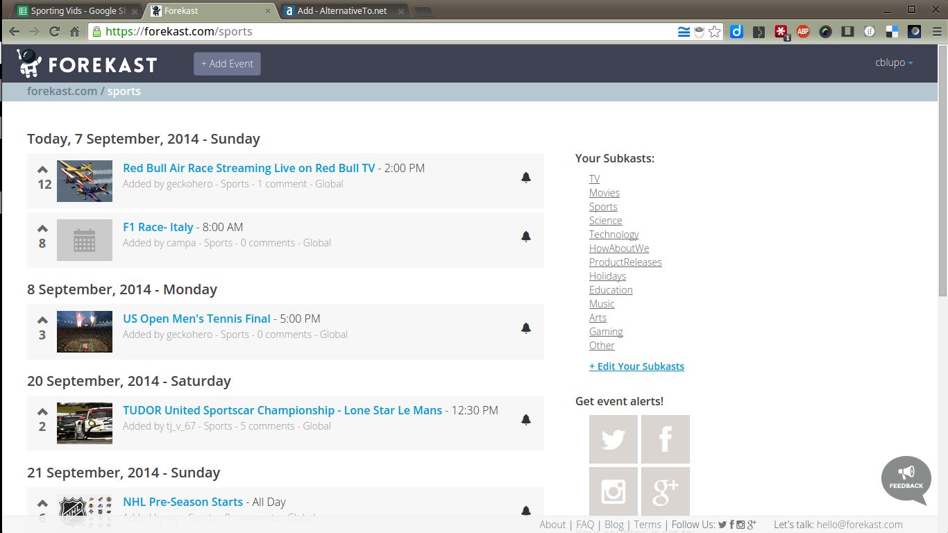
Task: Click the footer Google+ follow icon
Action: pos(752,525)
